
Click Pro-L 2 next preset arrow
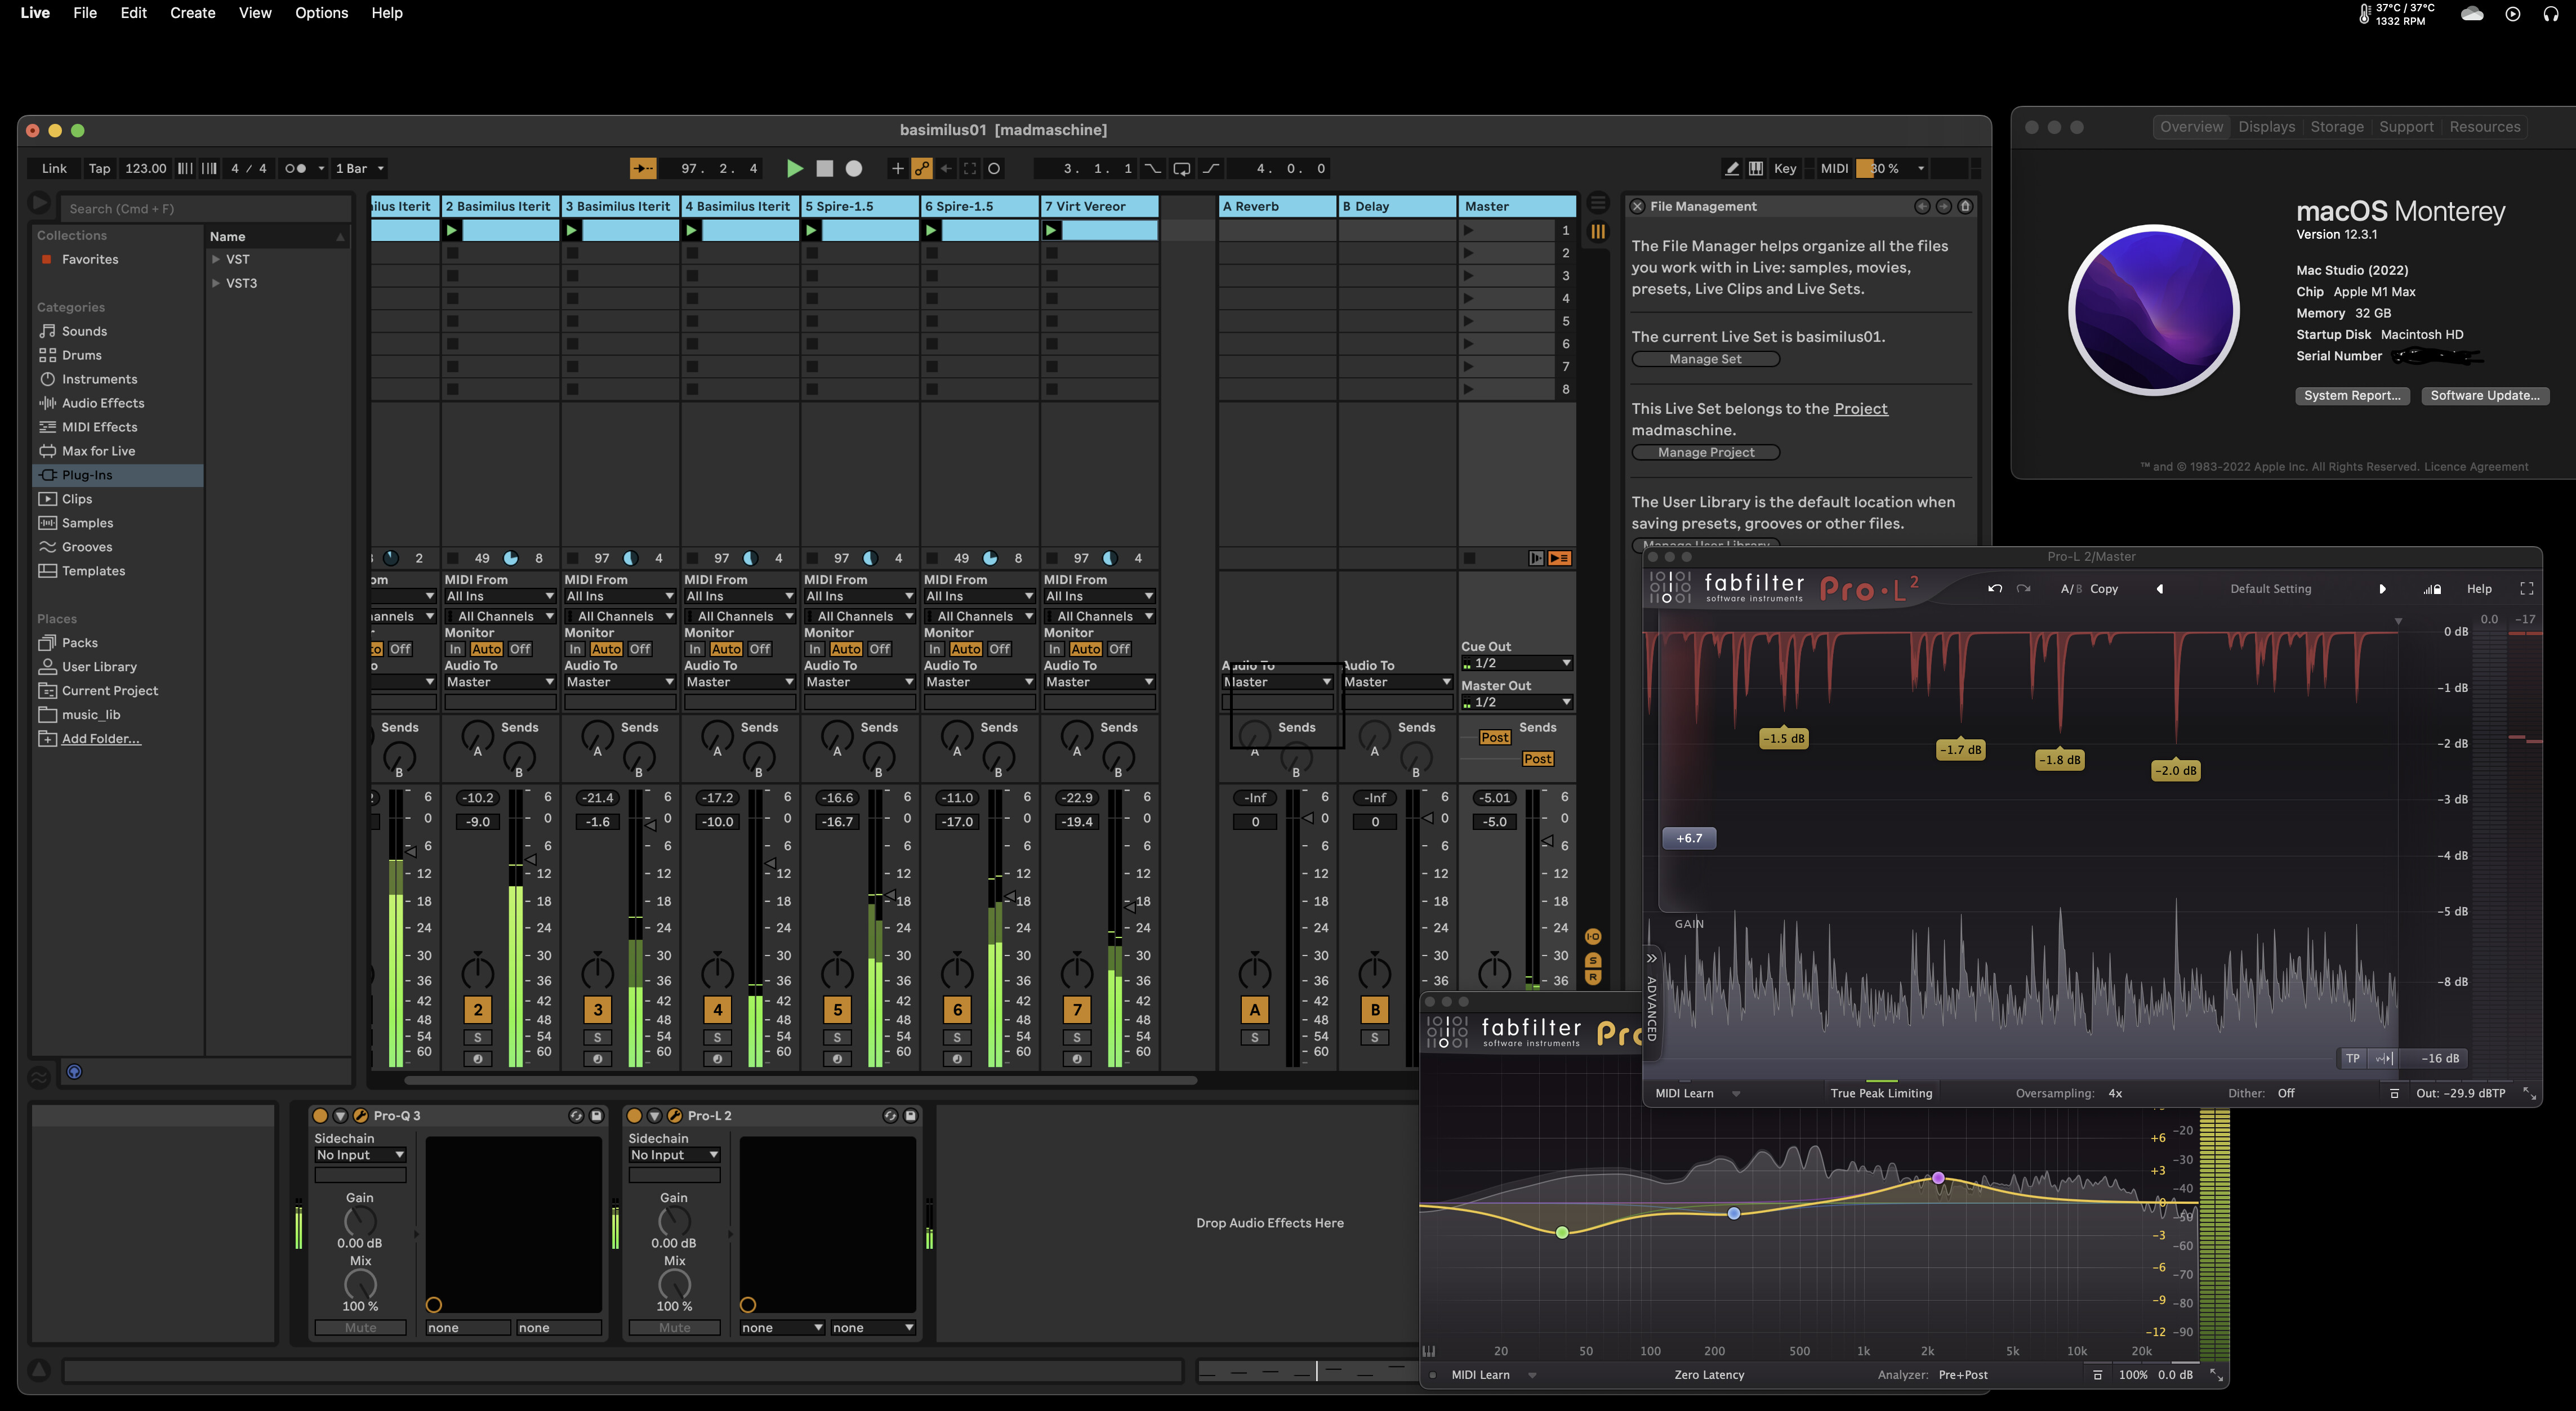coord(2382,589)
